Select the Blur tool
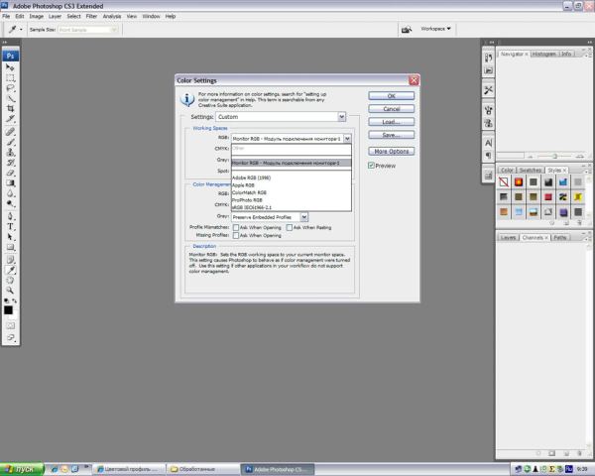This screenshot has height=476, width=595. tap(10, 193)
